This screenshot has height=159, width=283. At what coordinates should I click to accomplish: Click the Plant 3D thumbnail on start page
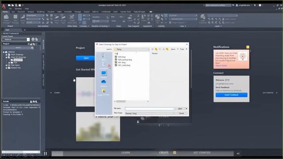coord(98,127)
